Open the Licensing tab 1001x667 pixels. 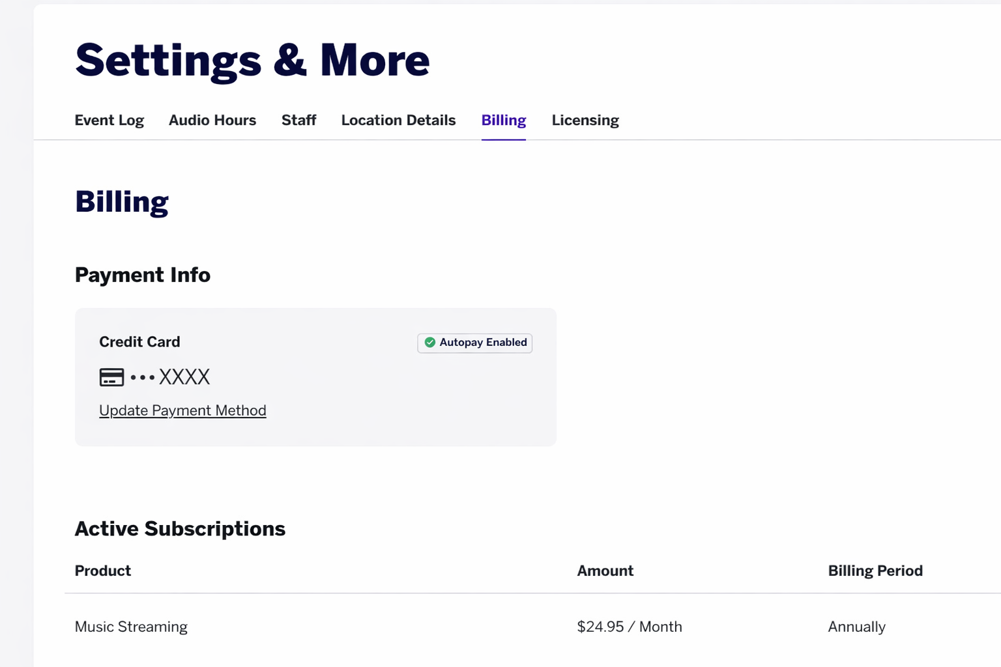585,121
